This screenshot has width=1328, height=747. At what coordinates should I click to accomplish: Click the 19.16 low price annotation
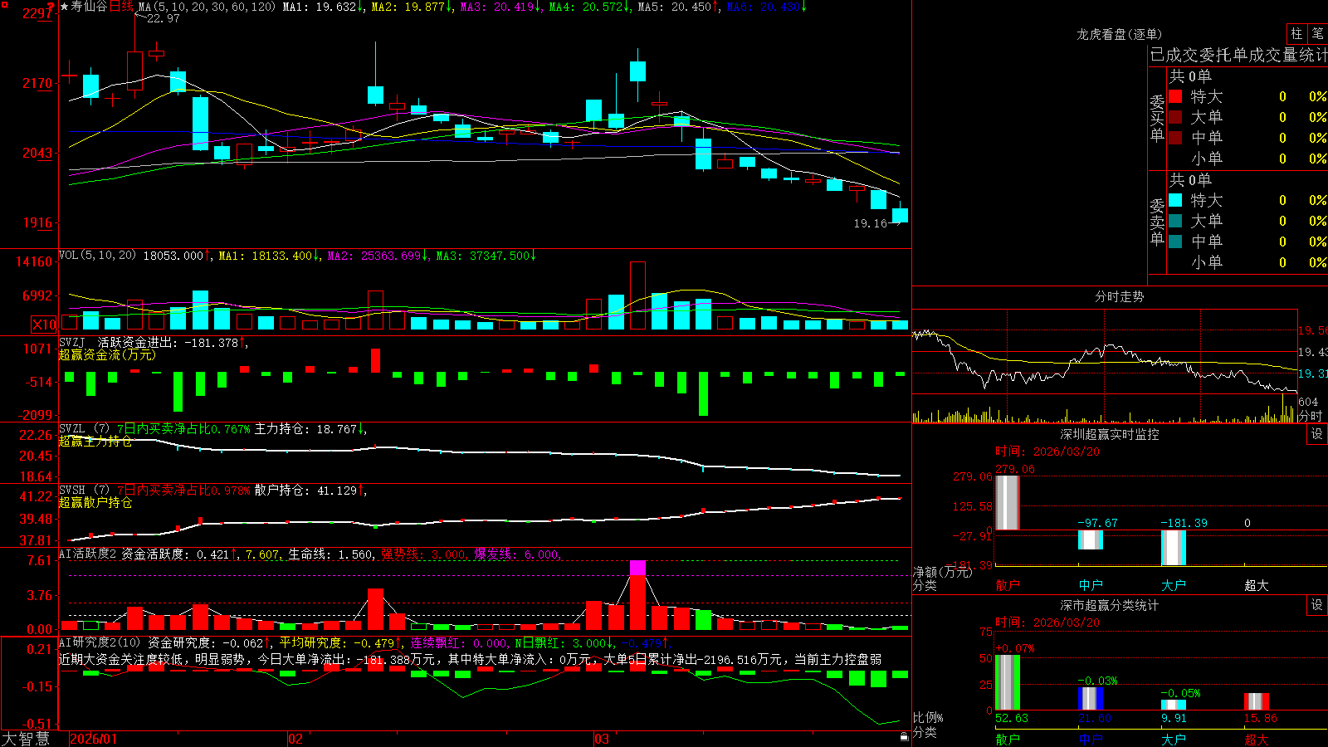870,223
